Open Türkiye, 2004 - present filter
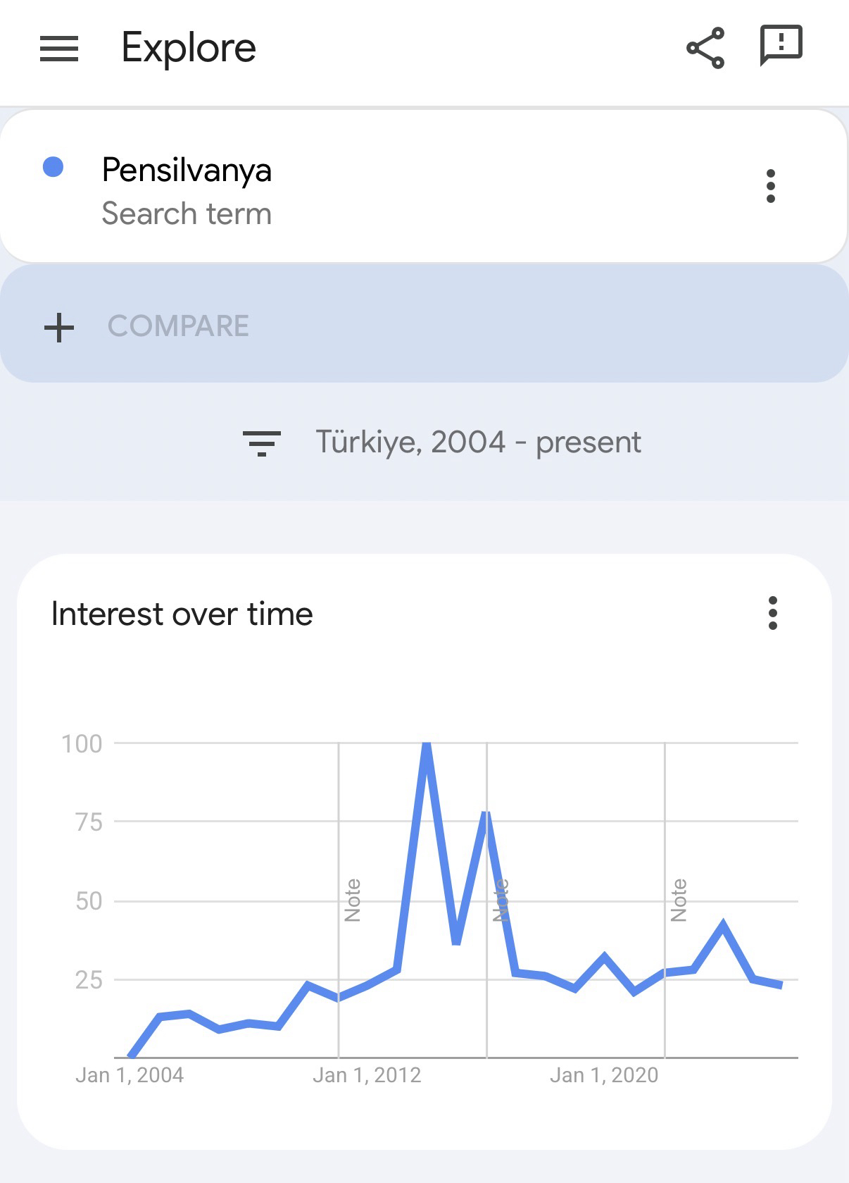 [x=477, y=442]
